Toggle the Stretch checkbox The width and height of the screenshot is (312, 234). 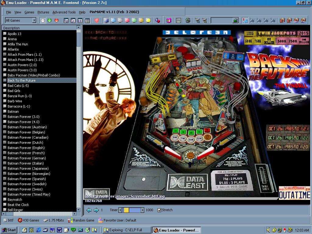coord(159,210)
